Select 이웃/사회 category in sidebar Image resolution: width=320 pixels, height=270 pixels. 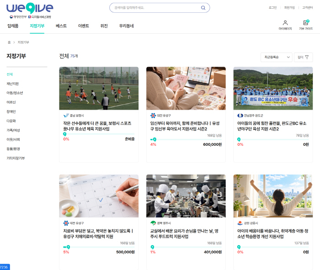tap(13, 139)
